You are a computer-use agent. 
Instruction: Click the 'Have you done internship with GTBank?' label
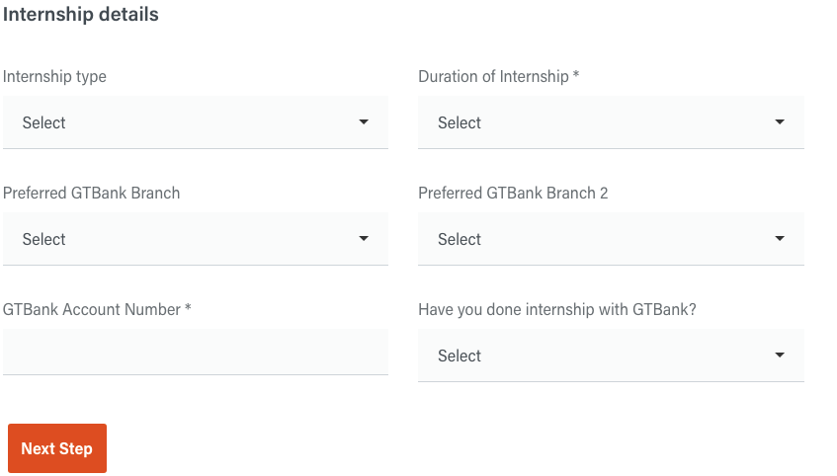557,309
